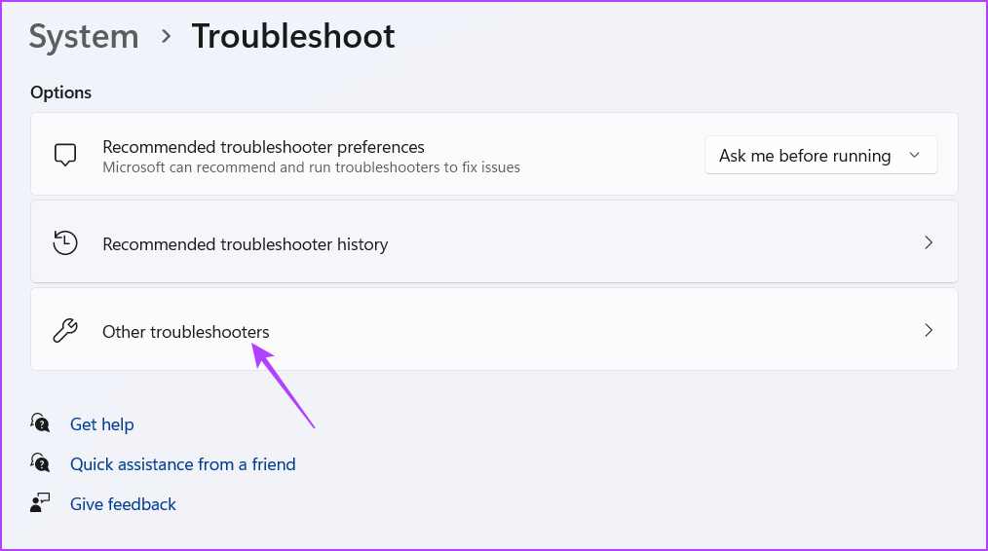Open the Other troubleshooters label

coord(186,332)
